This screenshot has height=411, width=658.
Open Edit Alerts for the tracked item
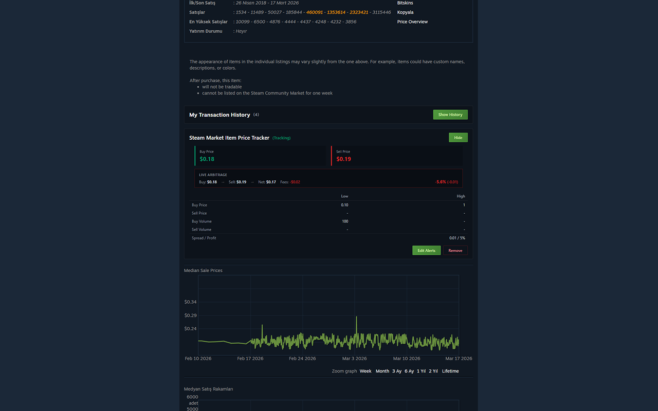(426, 250)
